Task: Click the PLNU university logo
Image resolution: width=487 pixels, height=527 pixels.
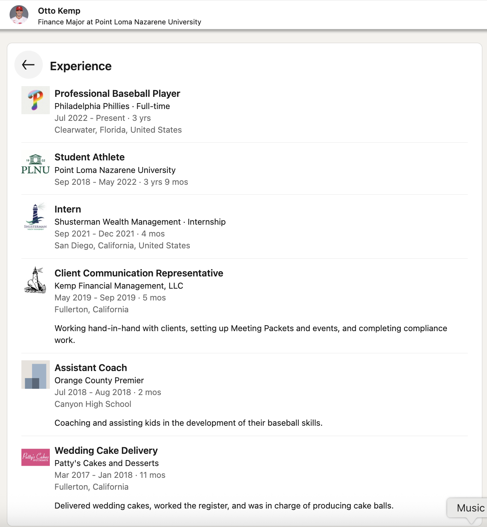Action: tap(35, 164)
